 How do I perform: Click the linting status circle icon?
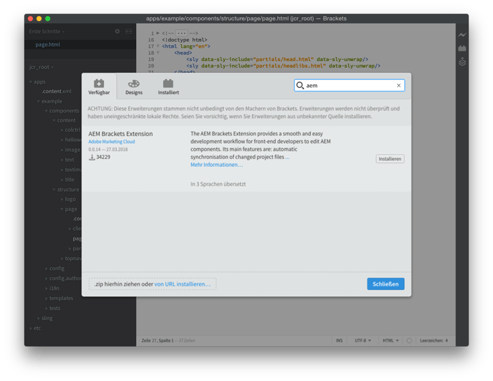pyautogui.click(x=409, y=340)
